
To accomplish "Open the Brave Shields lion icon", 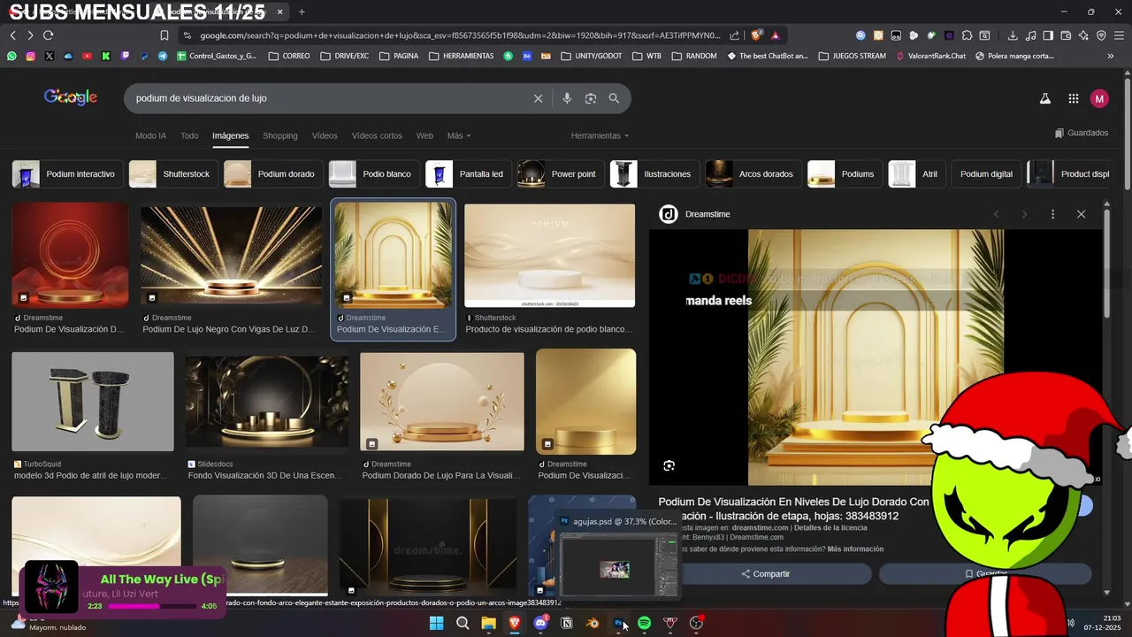I will point(756,35).
